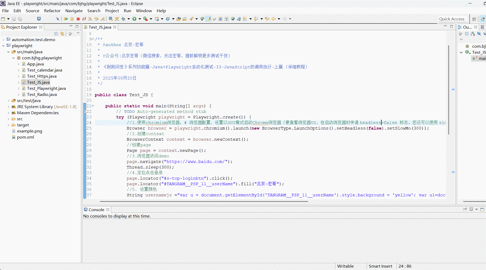Open the Refactor menu
This screenshot has height=270, width=486.
52,11
